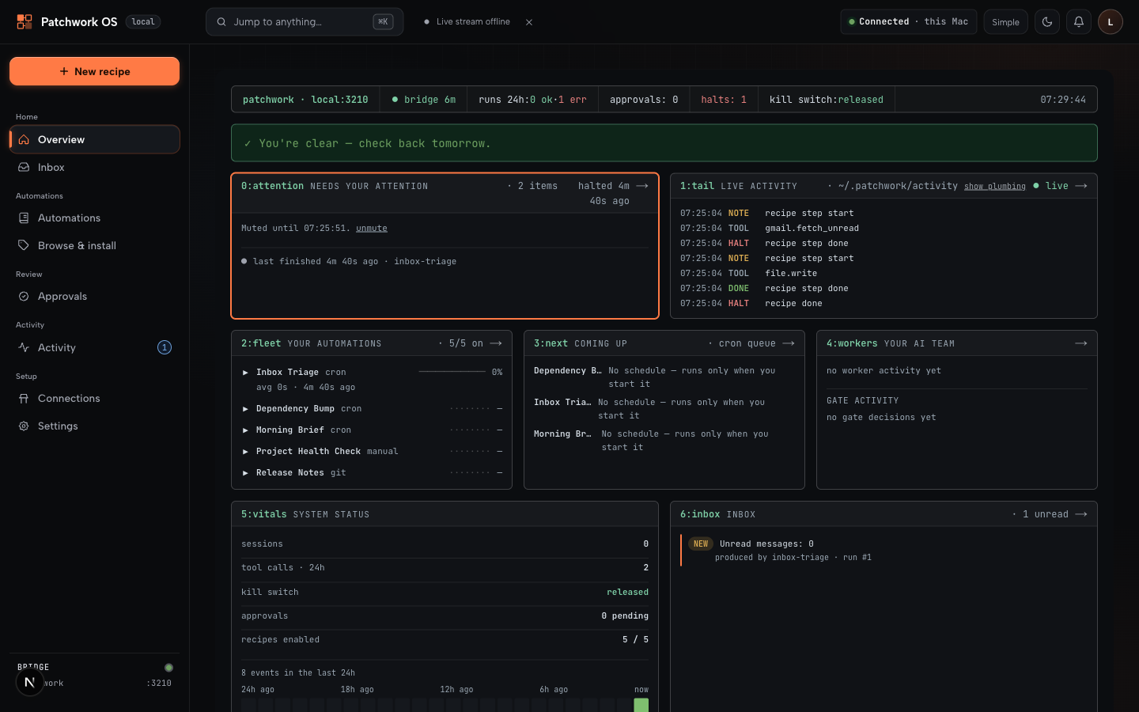Expand the Project Health Check row
Screen dimensions: 1139x712
372,452
